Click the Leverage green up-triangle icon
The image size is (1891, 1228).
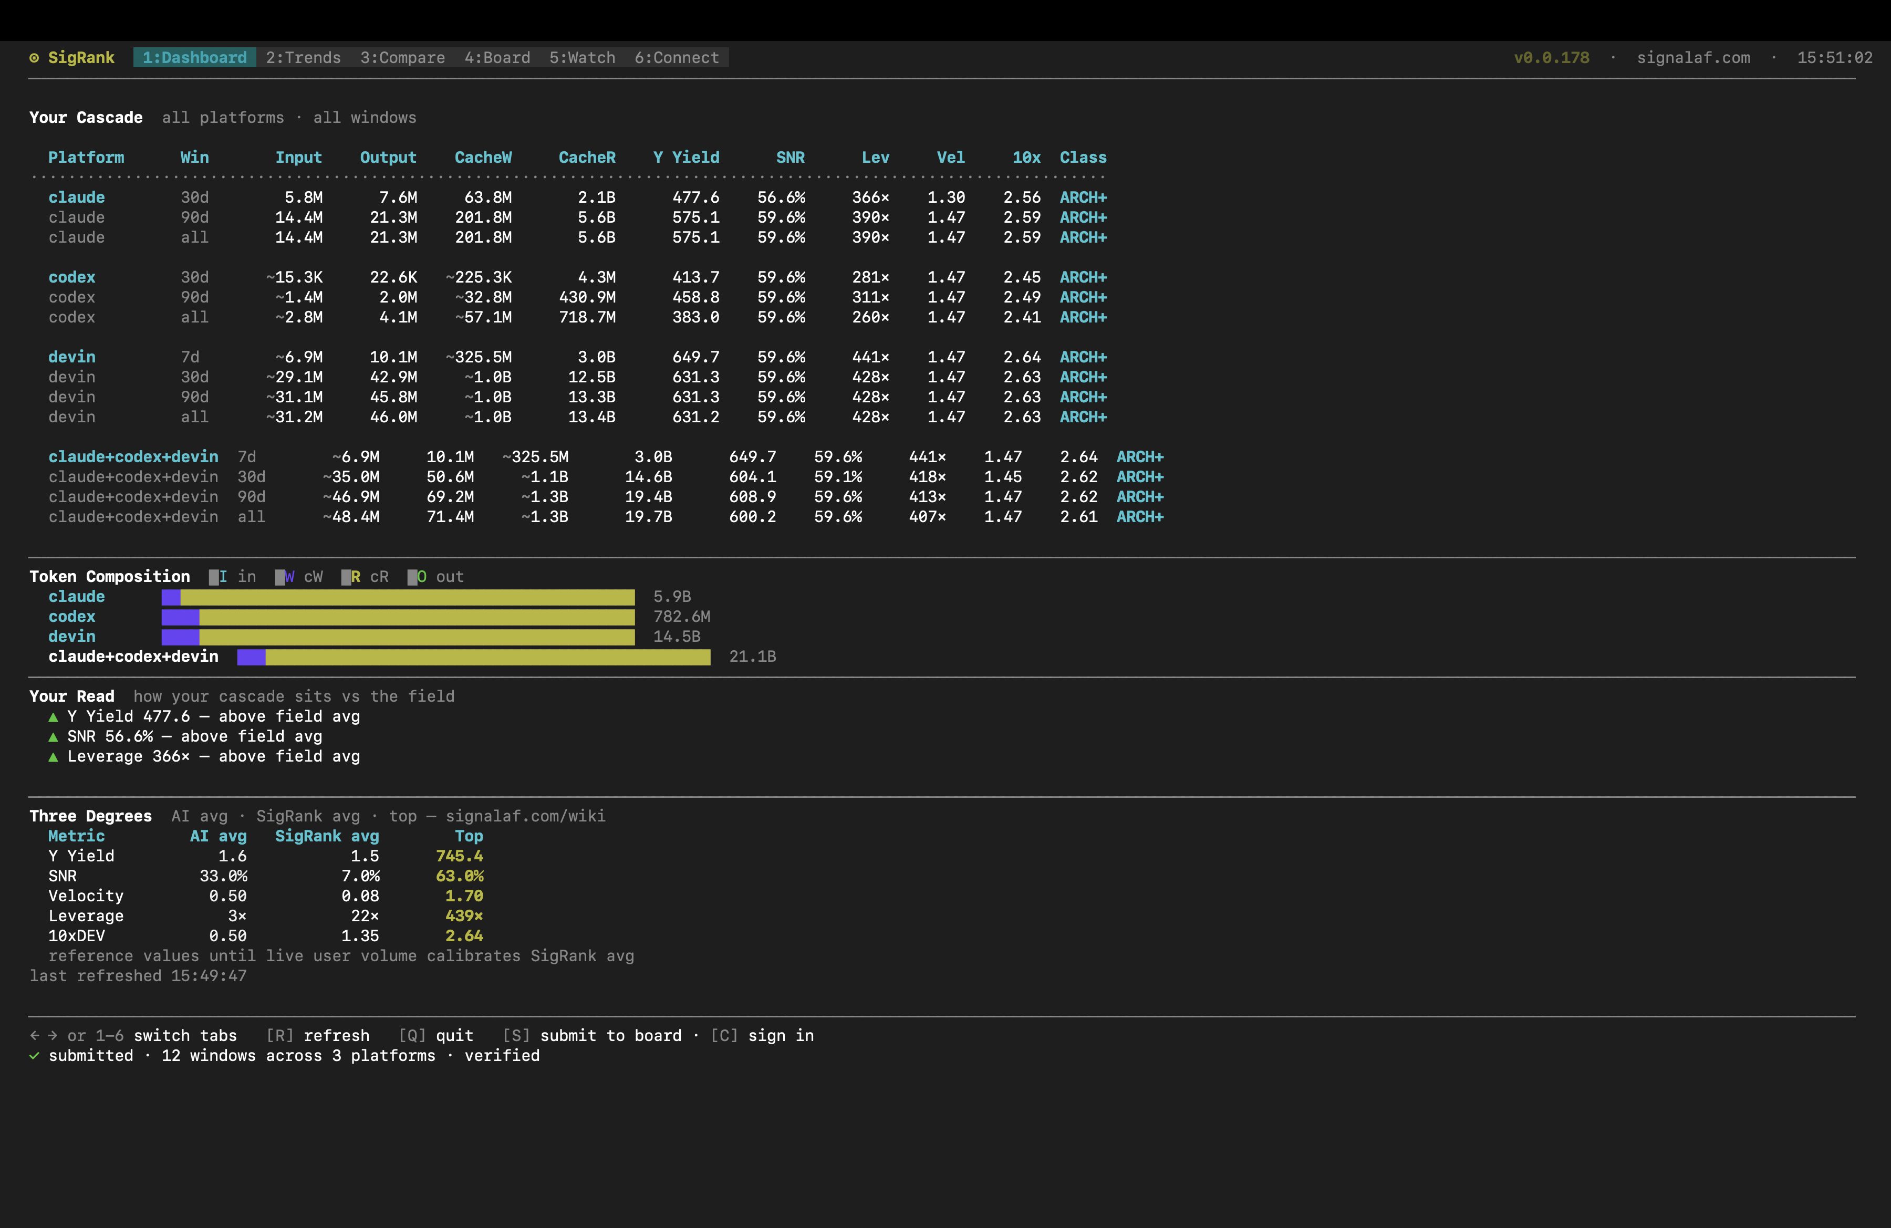click(x=53, y=757)
